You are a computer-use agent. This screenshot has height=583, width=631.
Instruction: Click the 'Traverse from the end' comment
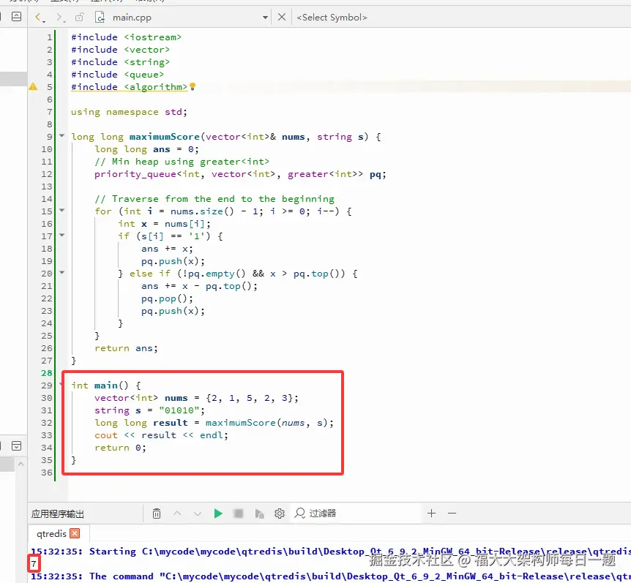click(x=214, y=199)
